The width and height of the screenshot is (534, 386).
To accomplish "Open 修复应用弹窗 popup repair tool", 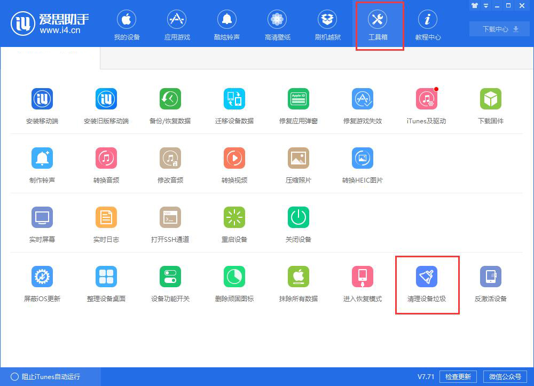I will (x=298, y=105).
